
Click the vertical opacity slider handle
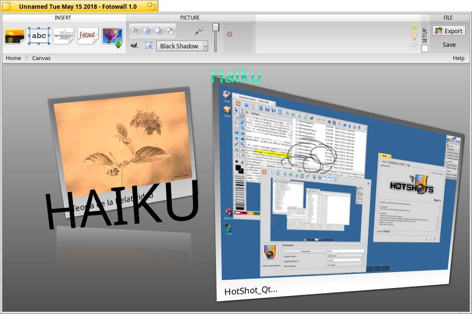[x=215, y=27]
